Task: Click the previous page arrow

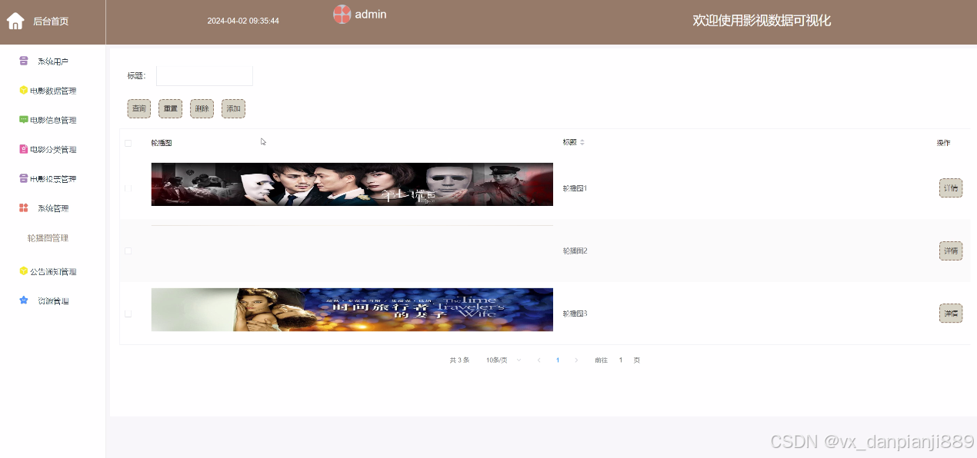Action: tap(539, 360)
